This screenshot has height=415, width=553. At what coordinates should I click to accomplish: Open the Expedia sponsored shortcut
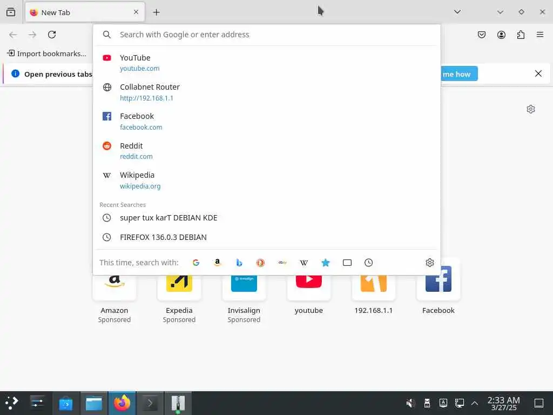[x=179, y=299]
